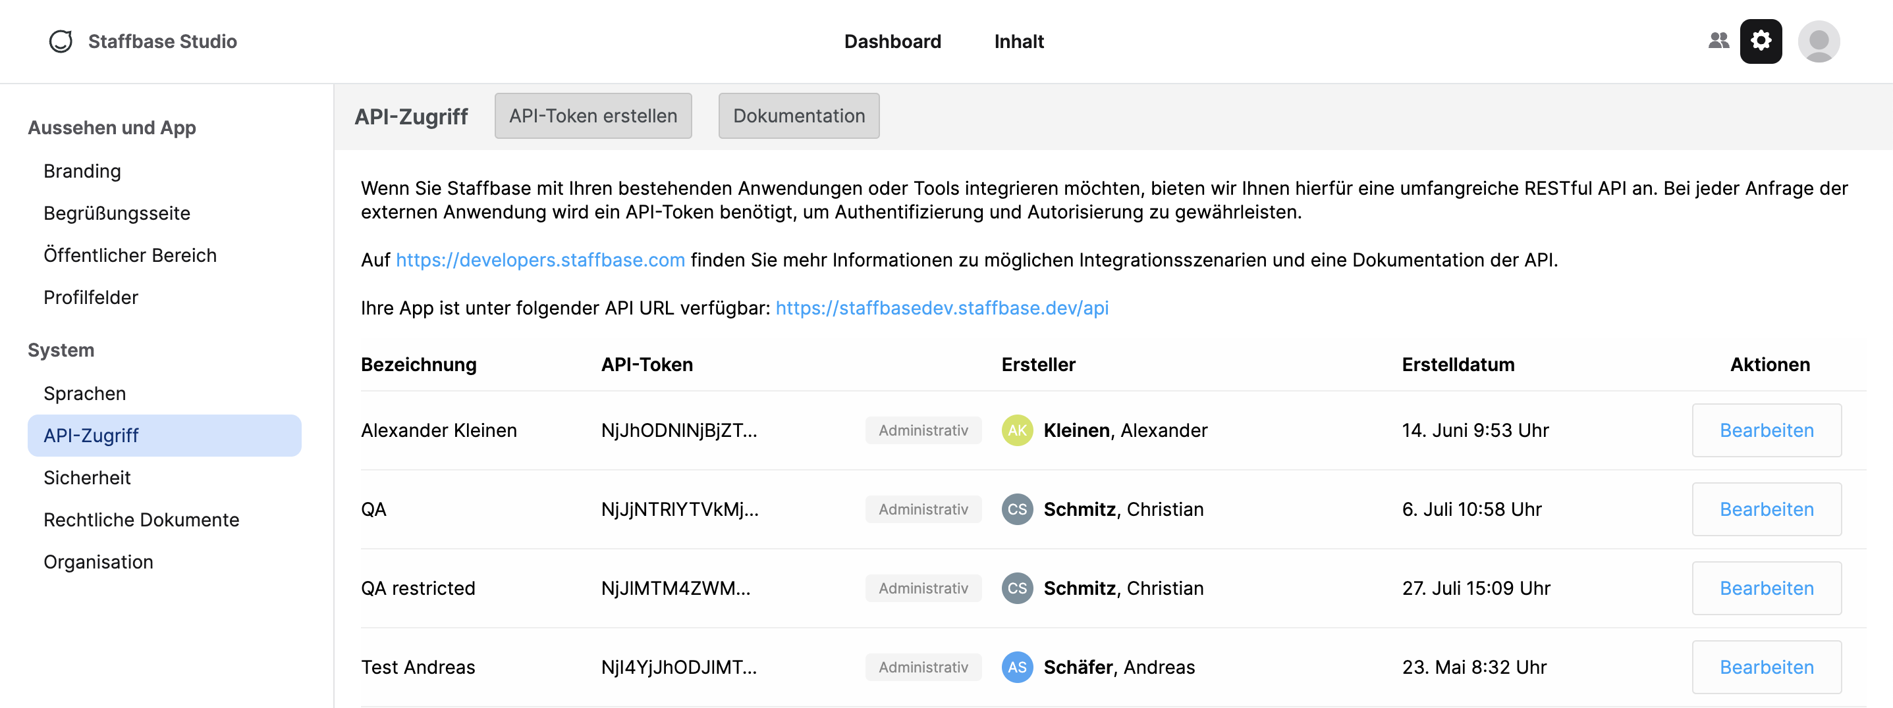Click date 27. Juli 15:09 Uhr

1475,588
